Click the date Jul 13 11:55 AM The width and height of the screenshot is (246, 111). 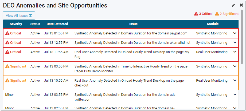pyautogui.click(x=56, y=52)
